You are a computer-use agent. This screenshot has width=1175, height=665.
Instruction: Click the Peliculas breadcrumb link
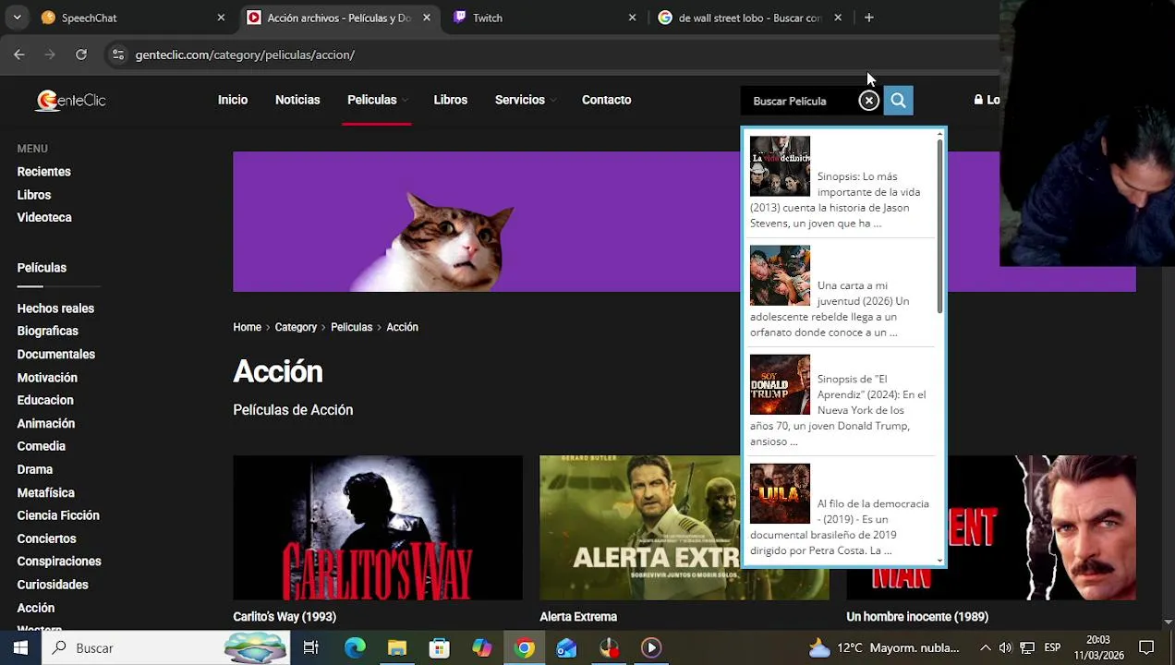[351, 327]
